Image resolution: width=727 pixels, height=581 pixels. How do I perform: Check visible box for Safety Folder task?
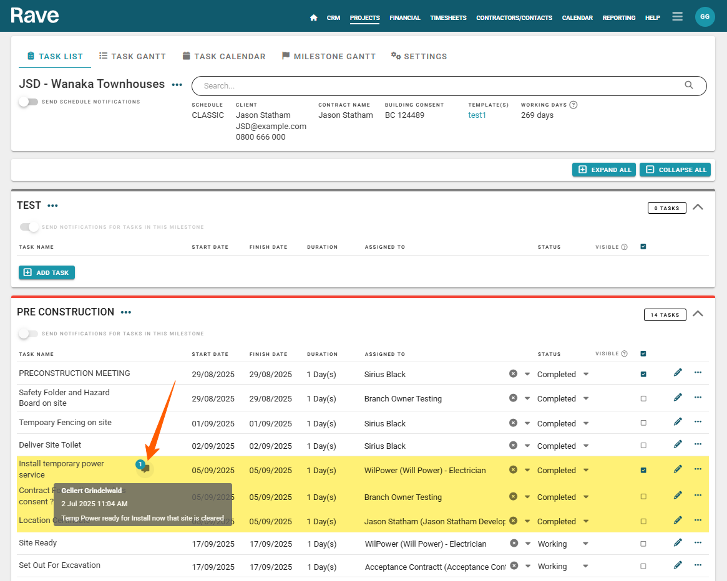[643, 398]
